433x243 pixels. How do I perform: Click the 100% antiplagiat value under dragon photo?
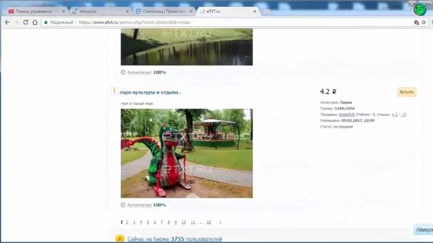(x=160, y=205)
